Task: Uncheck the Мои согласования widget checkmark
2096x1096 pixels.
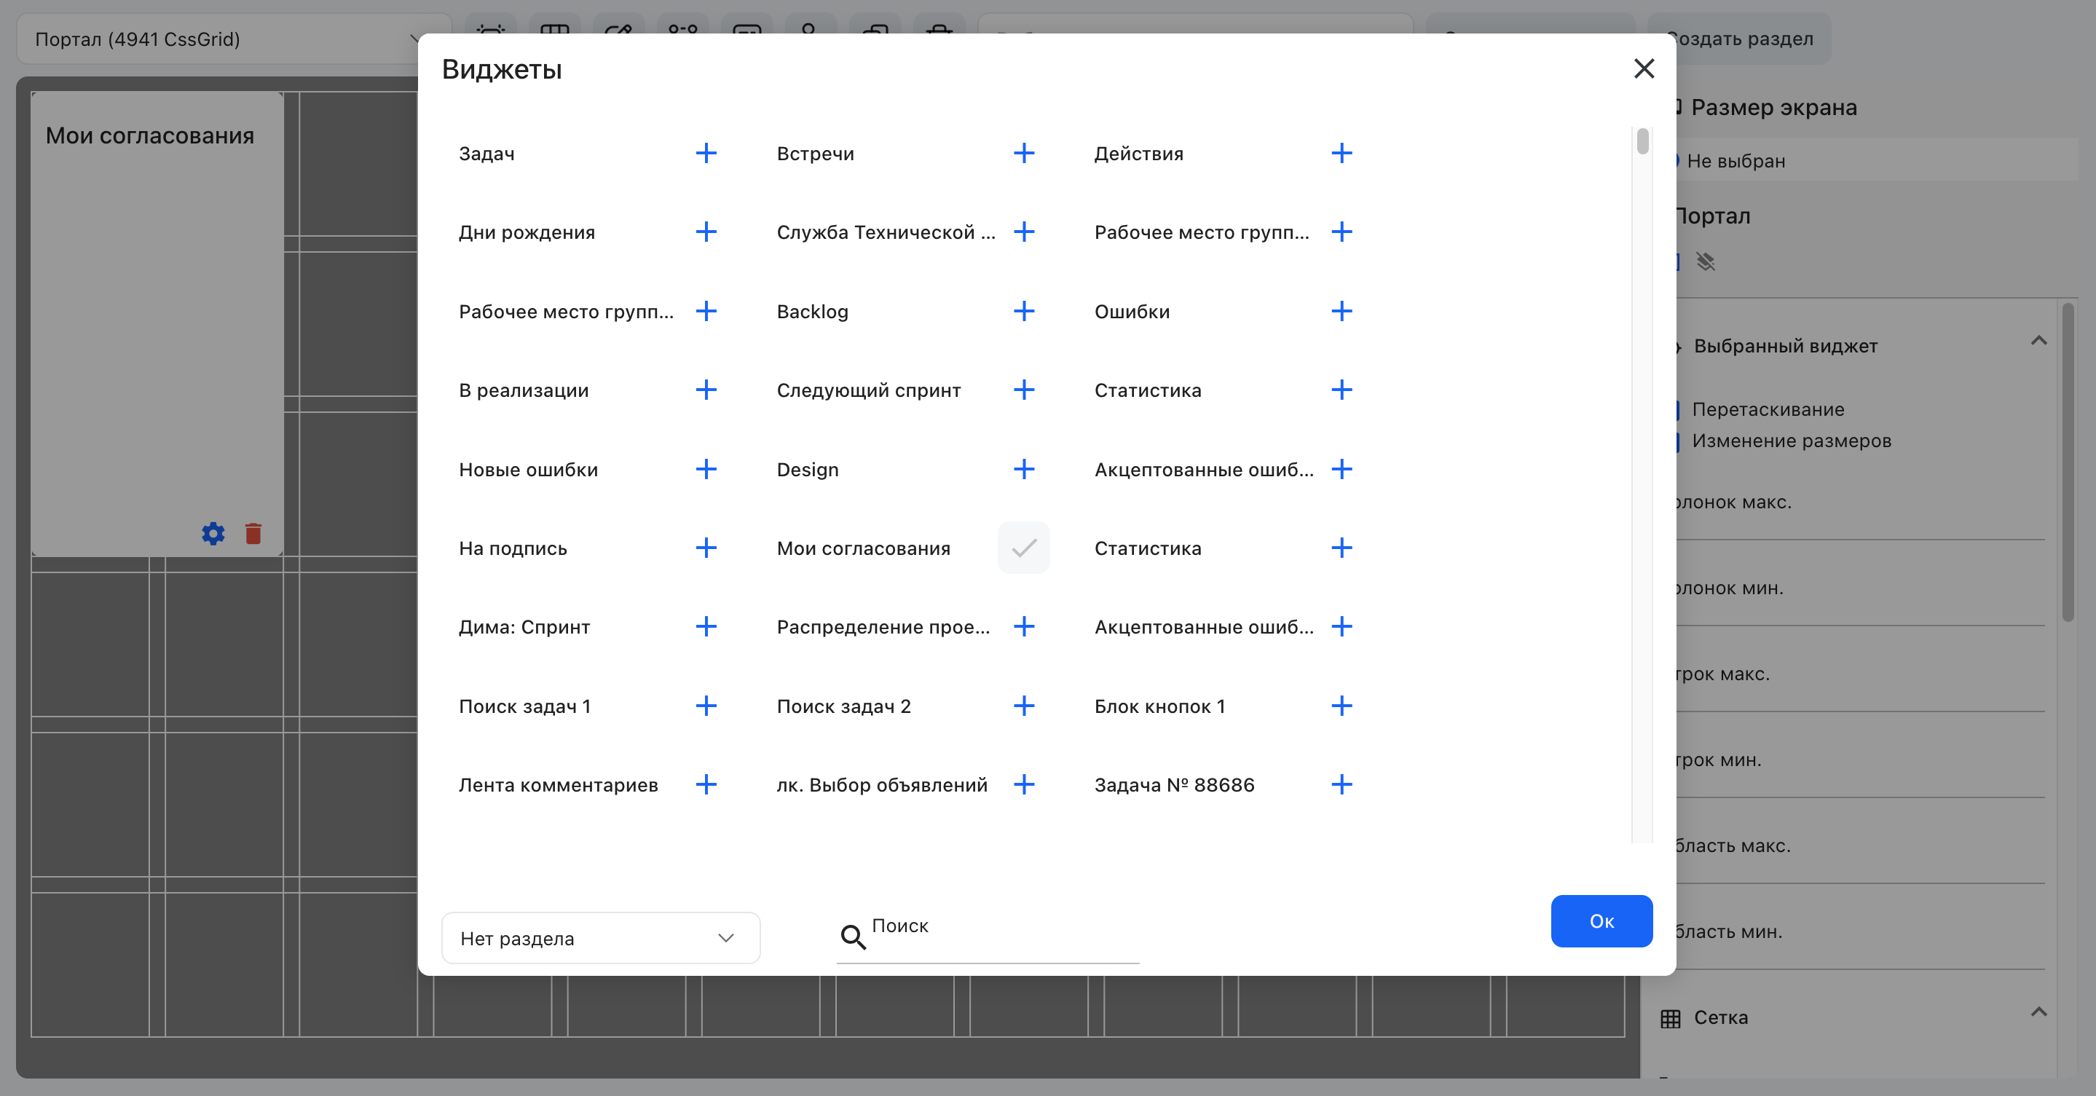Action: [x=1023, y=548]
